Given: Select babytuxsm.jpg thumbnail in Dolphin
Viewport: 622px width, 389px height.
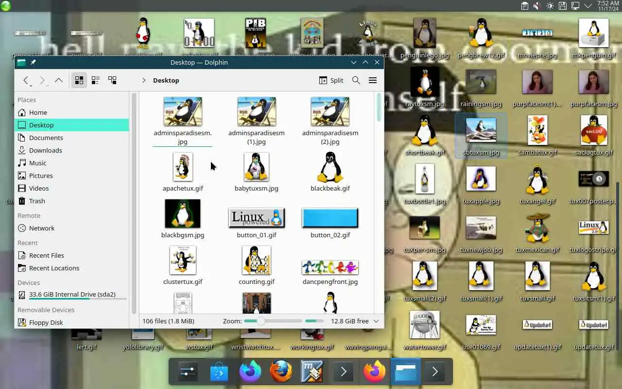Looking at the screenshot, I should click(257, 172).
